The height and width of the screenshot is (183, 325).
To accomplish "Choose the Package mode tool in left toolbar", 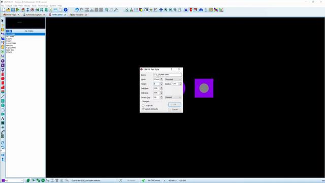I will tap(3, 29).
